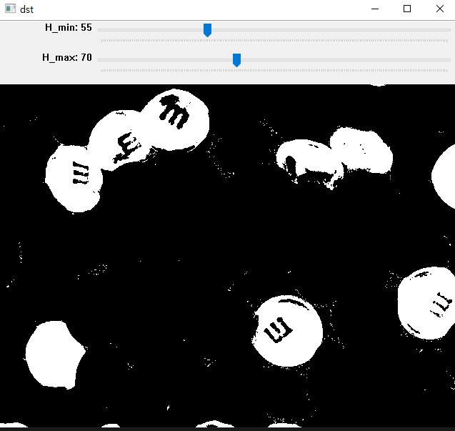This screenshot has width=455, height=431.
Task: Click the H_min slider handle
Action: [x=207, y=30]
